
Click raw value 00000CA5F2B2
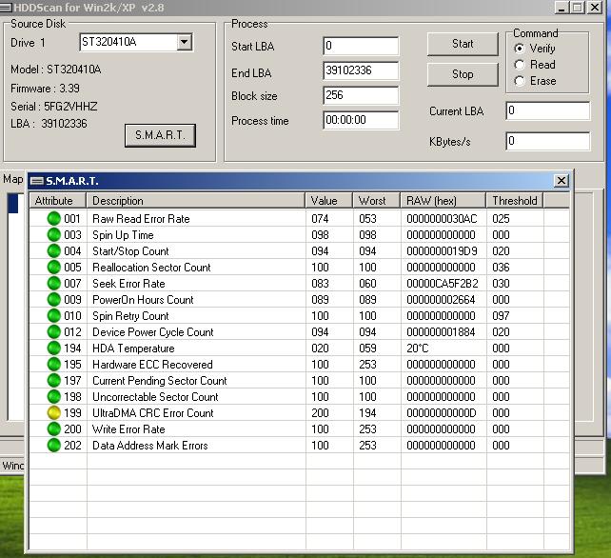tap(443, 284)
